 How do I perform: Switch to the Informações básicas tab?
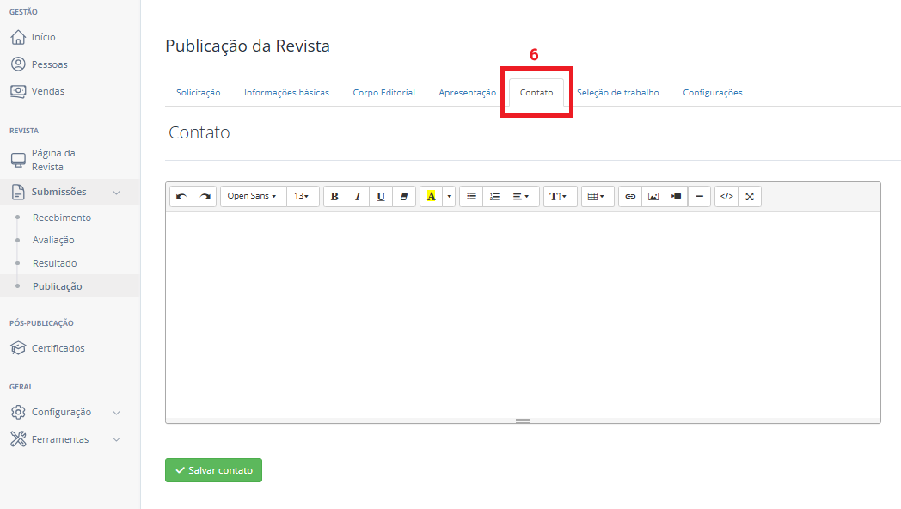point(287,93)
